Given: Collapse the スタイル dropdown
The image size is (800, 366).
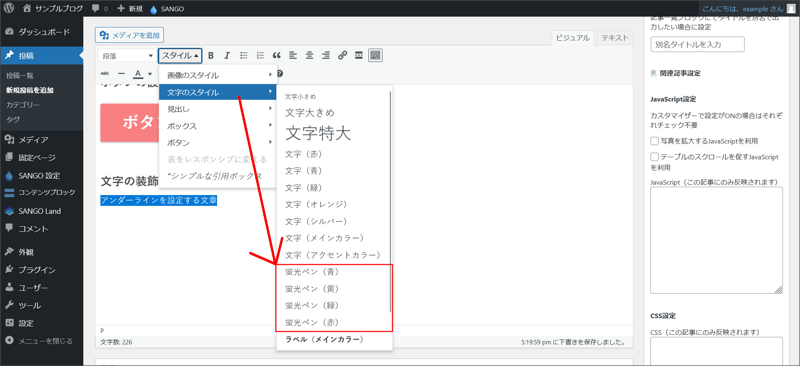Looking at the screenshot, I should pos(180,56).
